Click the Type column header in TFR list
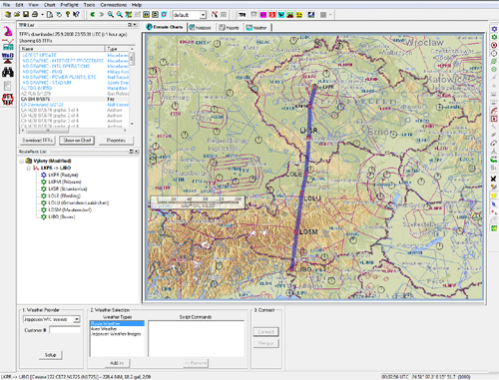Viewport: 499px width, 380px height. pos(117,49)
